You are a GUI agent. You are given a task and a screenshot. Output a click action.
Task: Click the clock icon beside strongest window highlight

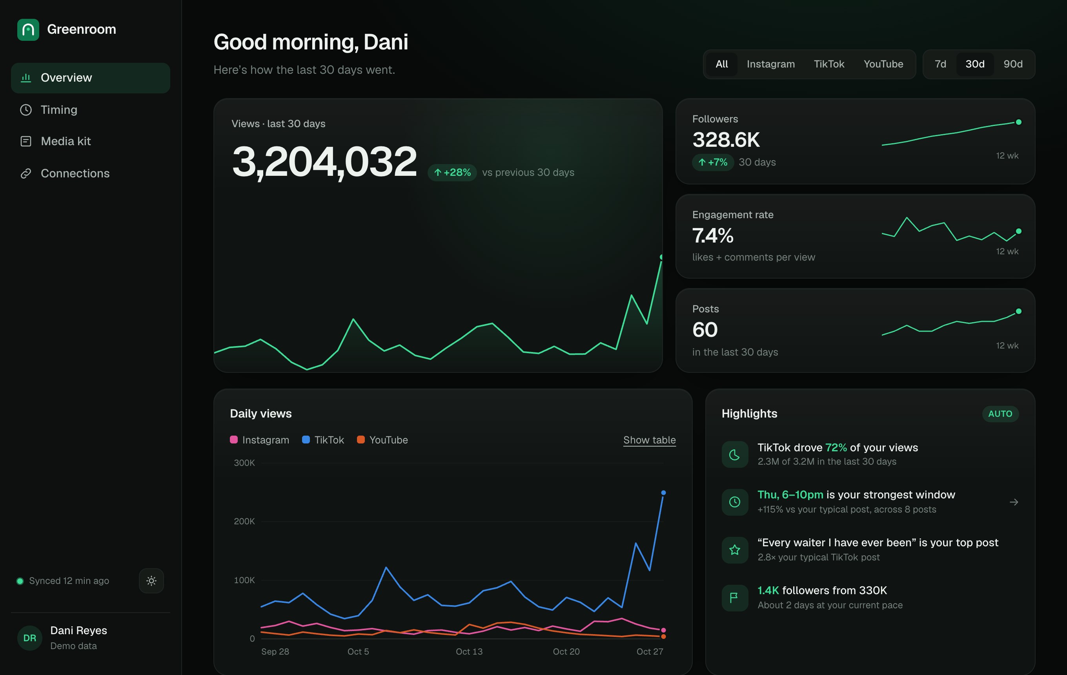[735, 502]
